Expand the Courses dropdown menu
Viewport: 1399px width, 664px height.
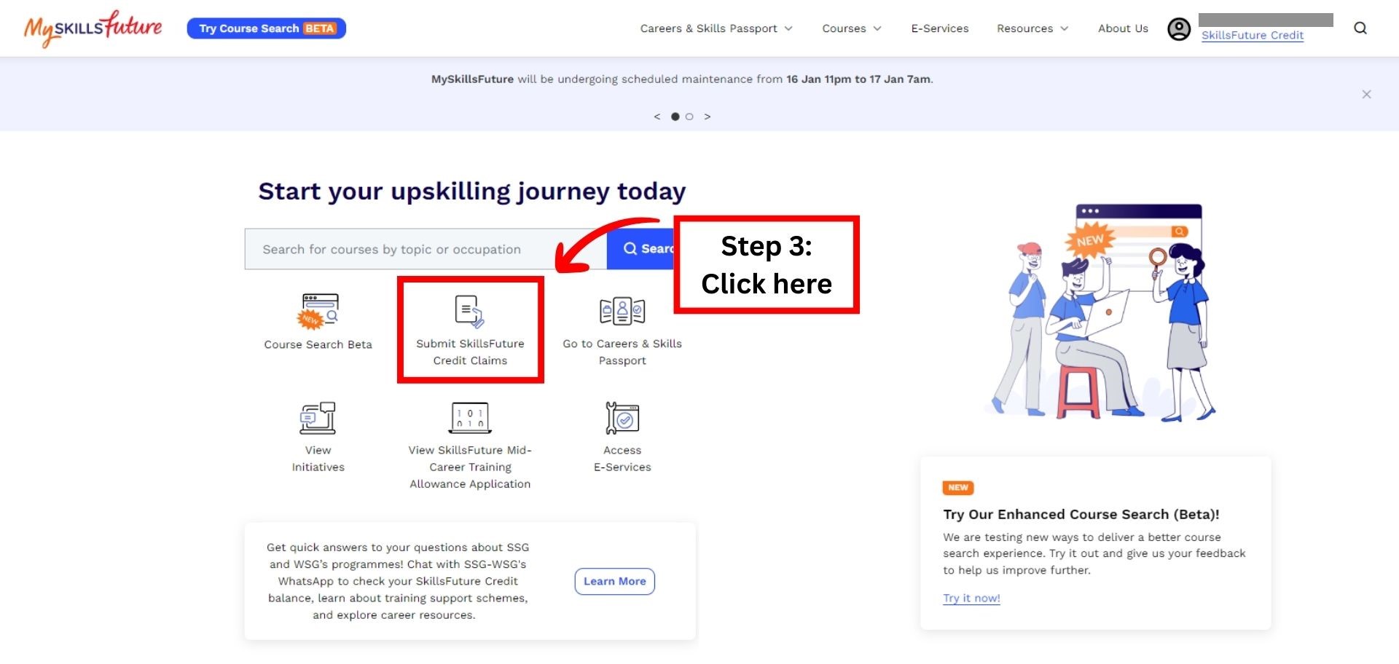point(851,28)
